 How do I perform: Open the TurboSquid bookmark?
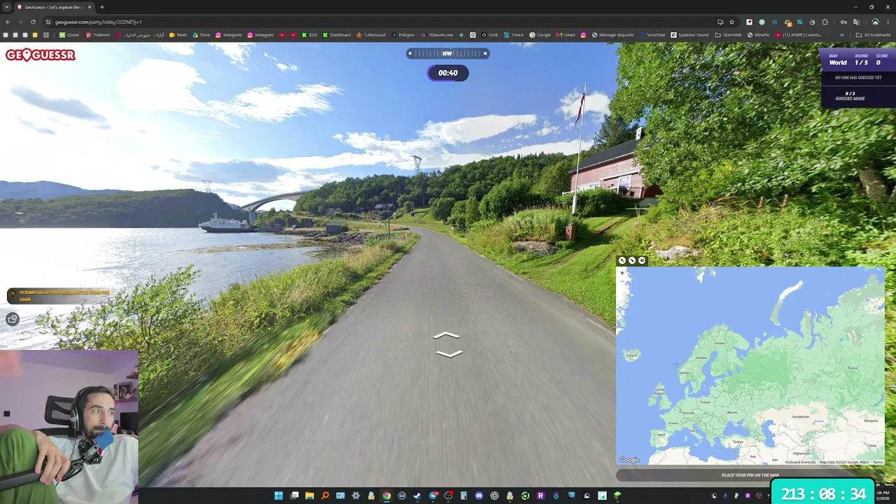pos(371,35)
